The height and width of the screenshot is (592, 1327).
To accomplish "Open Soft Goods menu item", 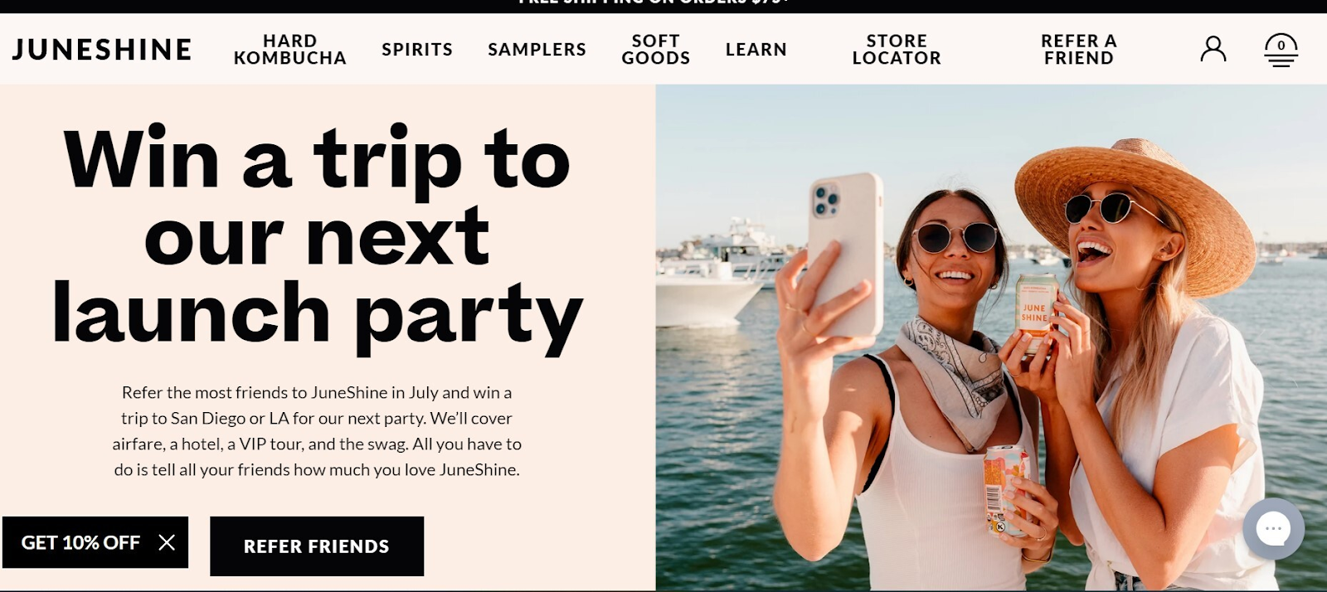I will coord(656,50).
